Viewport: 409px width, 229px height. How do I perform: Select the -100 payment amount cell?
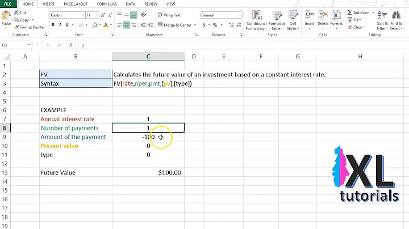click(148, 137)
